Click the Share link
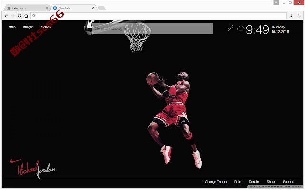The height and width of the screenshot is (190, 305). (271, 182)
